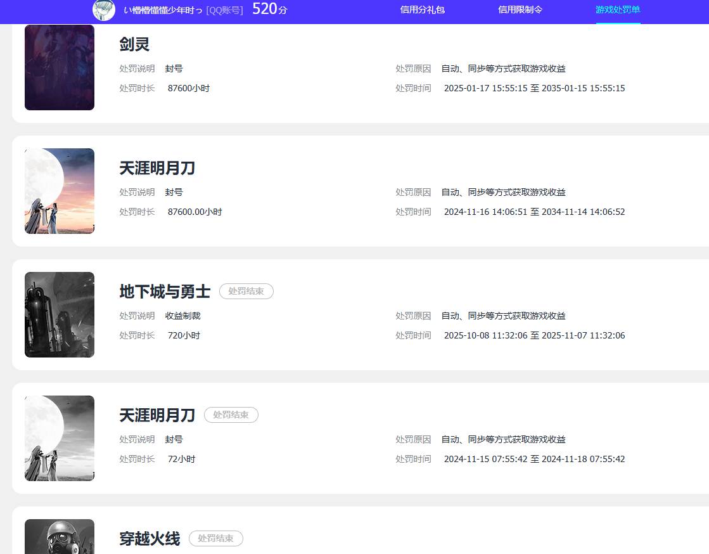Screen dimensions: 709x554
Task: Open the 穿越火线 gas mask cover thumbnail
Action: point(60,538)
